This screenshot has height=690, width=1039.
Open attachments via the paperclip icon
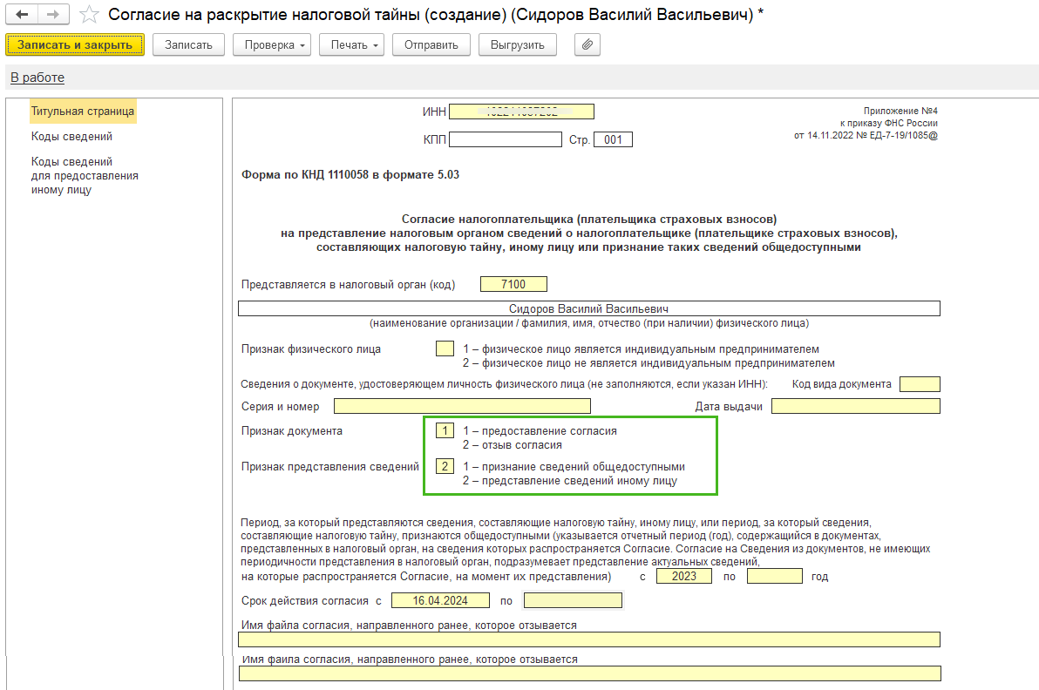pyautogui.click(x=587, y=45)
